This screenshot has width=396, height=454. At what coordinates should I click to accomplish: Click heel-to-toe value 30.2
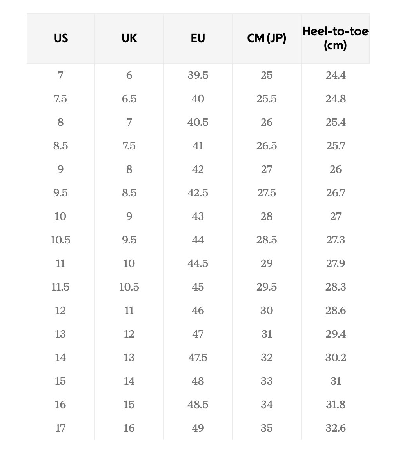pyautogui.click(x=336, y=358)
